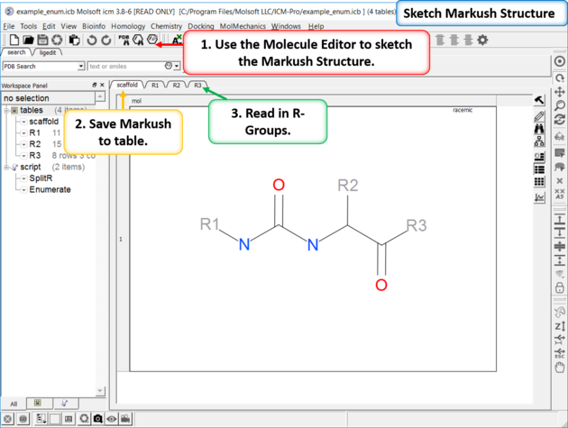Click the PDB search binoculars toolbar icon

point(124,41)
